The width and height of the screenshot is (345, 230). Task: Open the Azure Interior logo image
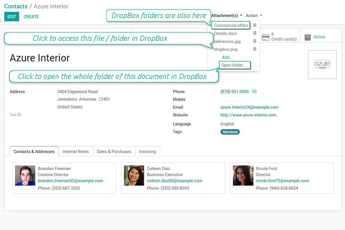(322, 65)
